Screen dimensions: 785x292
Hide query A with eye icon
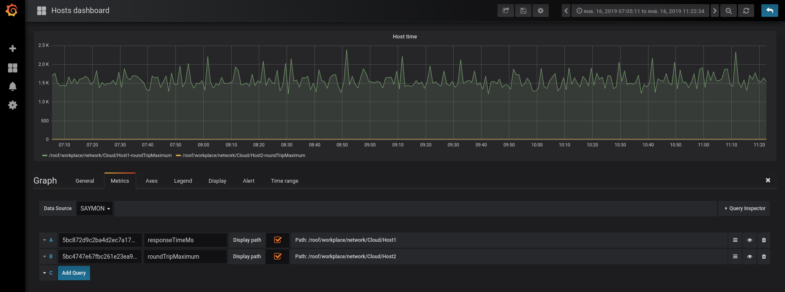pyautogui.click(x=749, y=240)
